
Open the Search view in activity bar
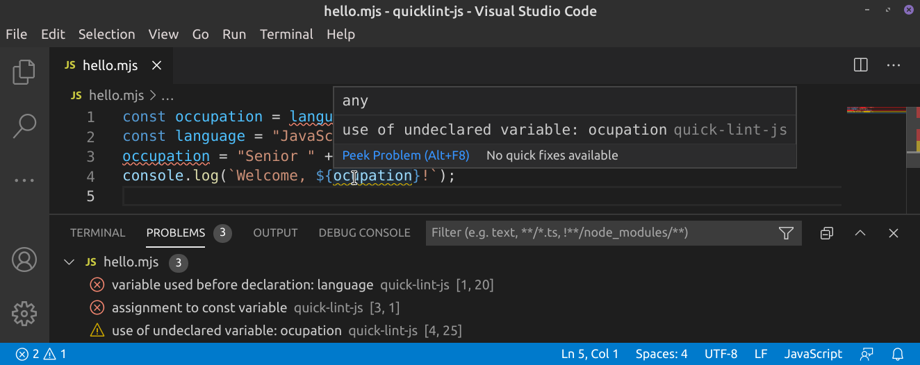point(24,126)
